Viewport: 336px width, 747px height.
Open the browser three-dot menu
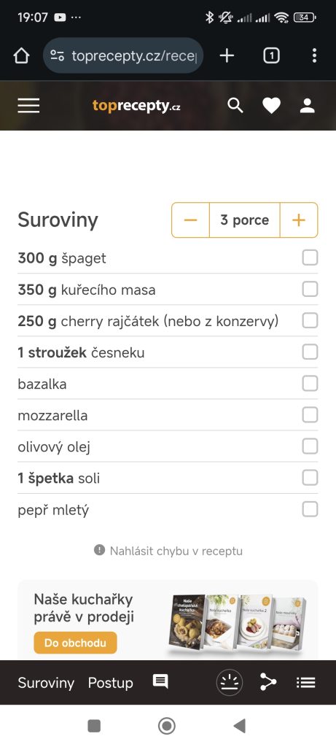click(x=314, y=55)
